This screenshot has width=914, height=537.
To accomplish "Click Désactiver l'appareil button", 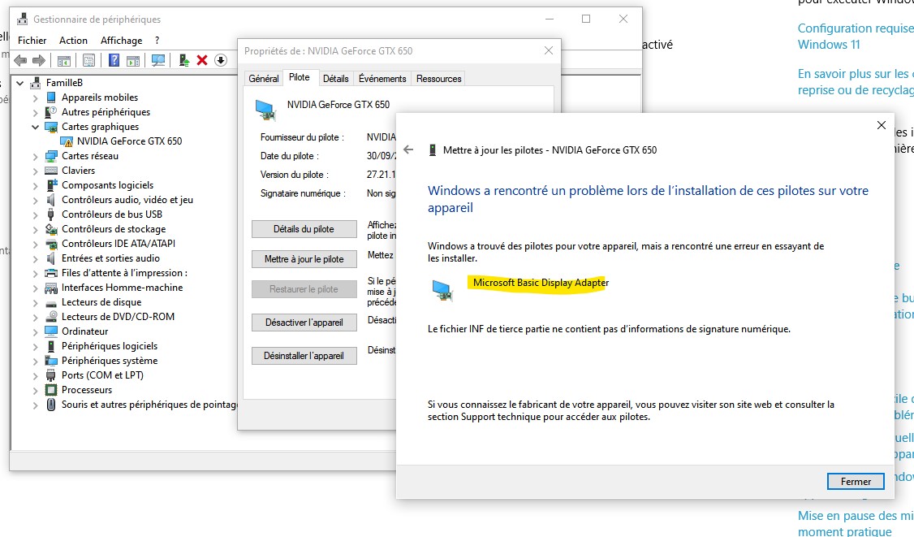I will click(304, 323).
